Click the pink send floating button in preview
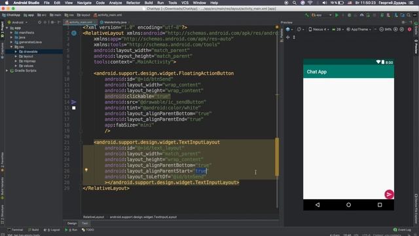Image resolution: width=419 pixels, height=236 pixels. (x=389, y=194)
